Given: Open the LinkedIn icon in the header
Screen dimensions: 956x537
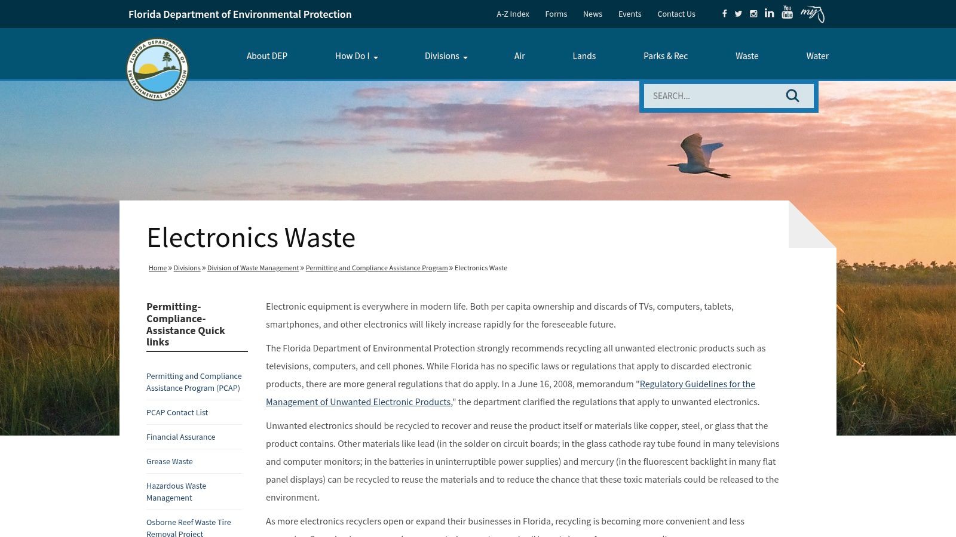Looking at the screenshot, I should click(x=769, y=13).
